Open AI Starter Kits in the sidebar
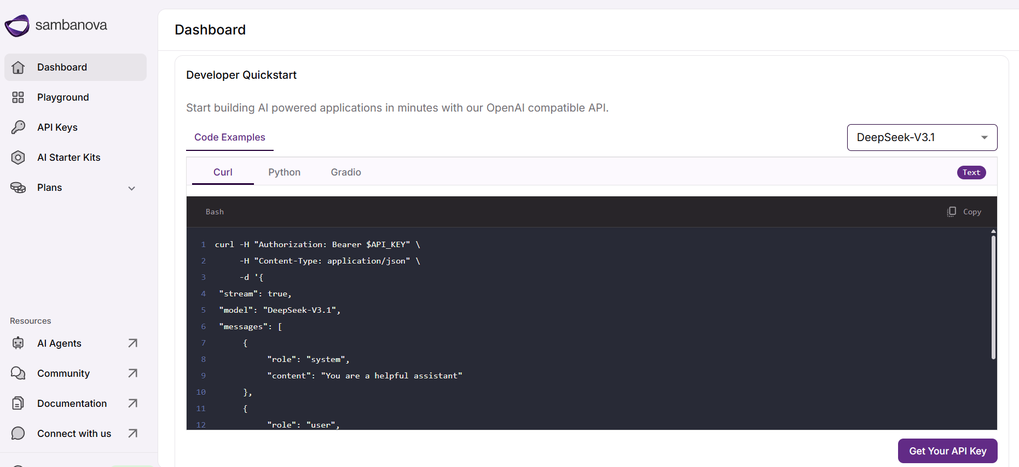Viewport: 1019px width, 467px height. pos(76,157)
